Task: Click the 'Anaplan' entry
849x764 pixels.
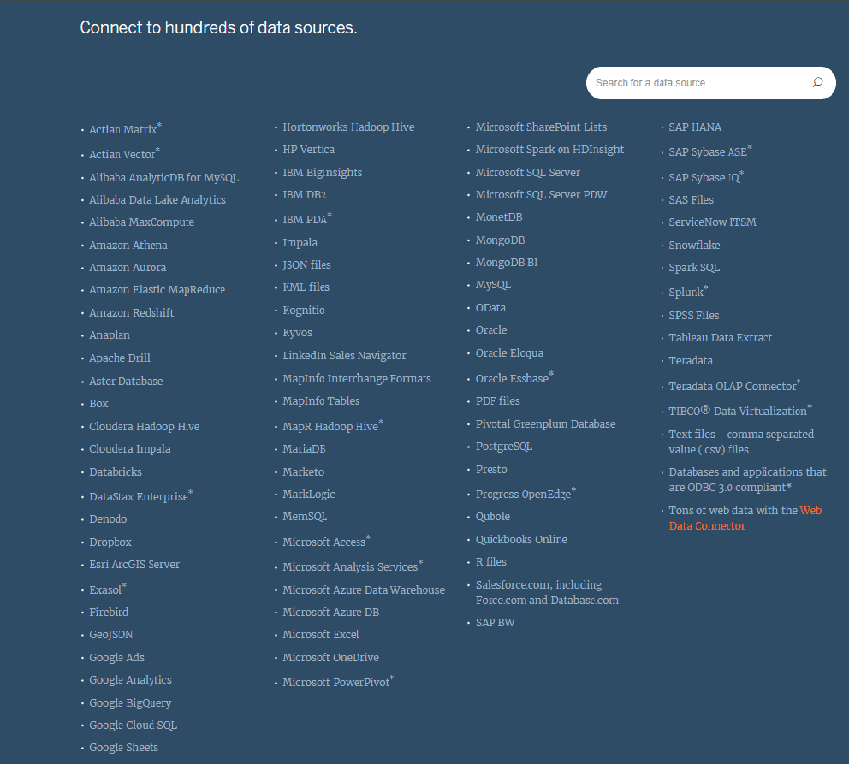Action: coord(110,335)
